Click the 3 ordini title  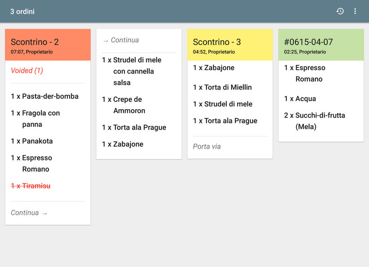(22, 12)
